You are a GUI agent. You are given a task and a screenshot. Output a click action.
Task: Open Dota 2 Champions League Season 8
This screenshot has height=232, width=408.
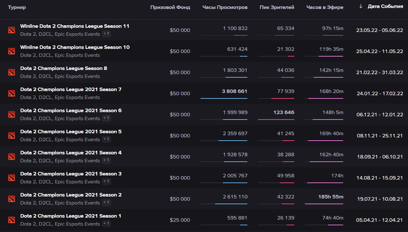click(x=64, y=68)
